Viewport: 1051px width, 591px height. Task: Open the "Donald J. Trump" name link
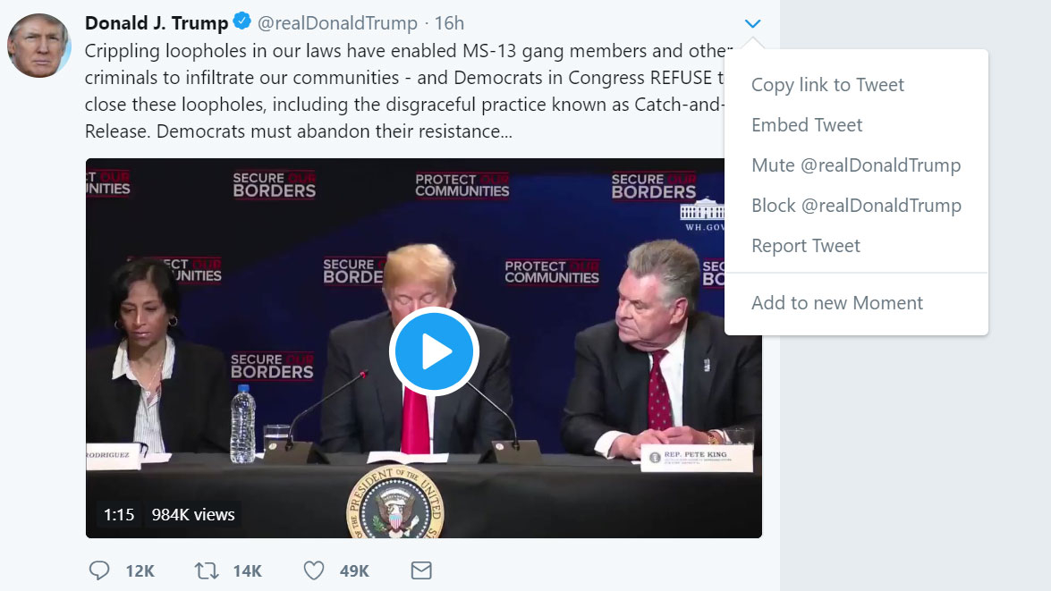click(157, 23)
